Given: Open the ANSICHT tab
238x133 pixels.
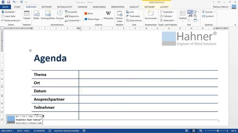Looking at the screenshot, I should coord(134,7).
